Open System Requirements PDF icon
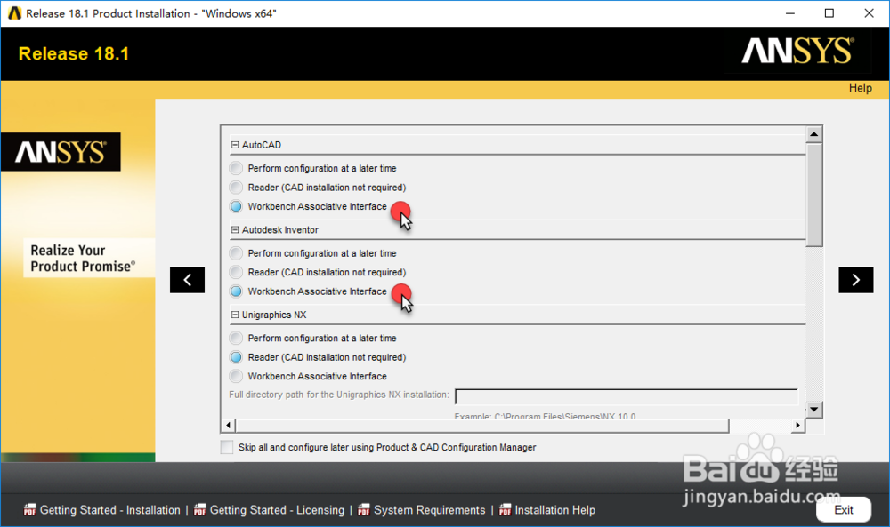Screen dimensions: 890x527 click(364, 510)
